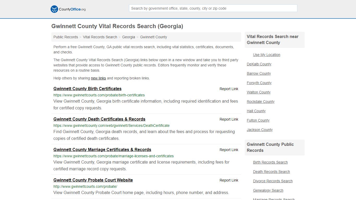Go to the Georgia breadcrumb
Screen dimensions: 356x200
128,37
